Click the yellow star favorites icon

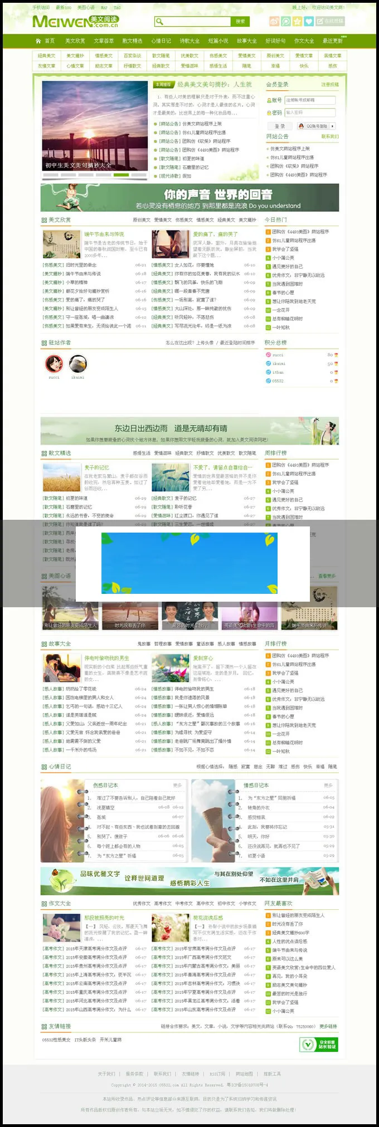tap(297, 21)
